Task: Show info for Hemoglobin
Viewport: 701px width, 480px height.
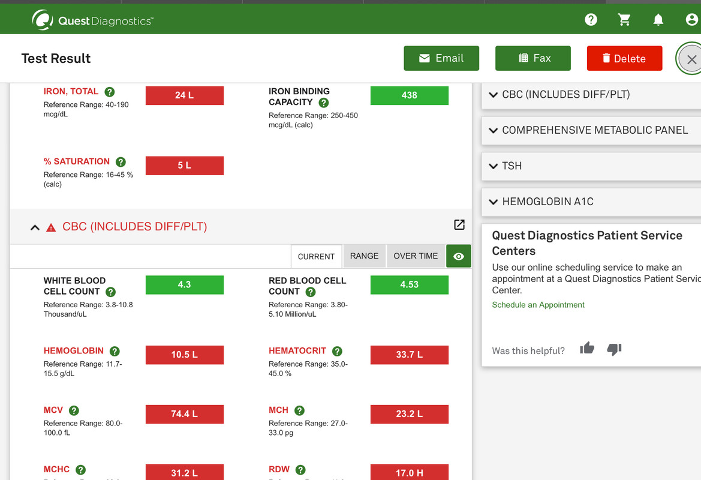Action: pos(115,351)
